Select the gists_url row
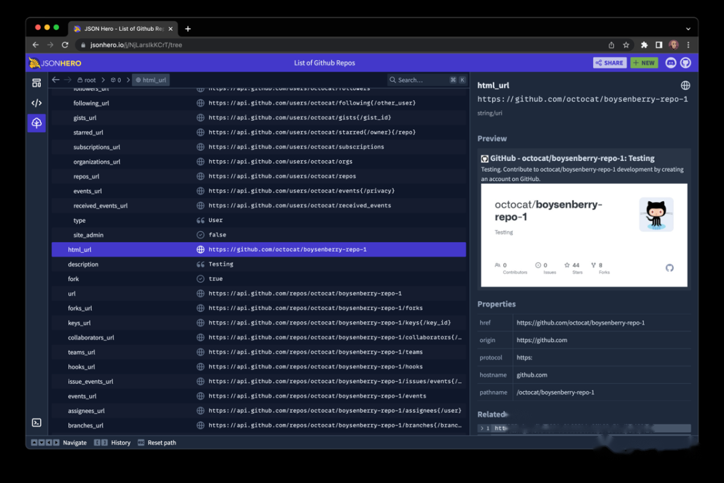 [x=259, y=118]
